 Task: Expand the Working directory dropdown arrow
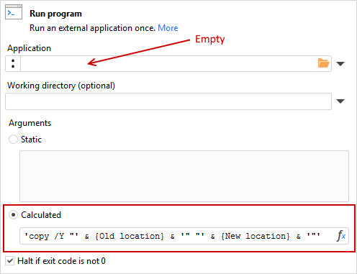pos(340,101)
